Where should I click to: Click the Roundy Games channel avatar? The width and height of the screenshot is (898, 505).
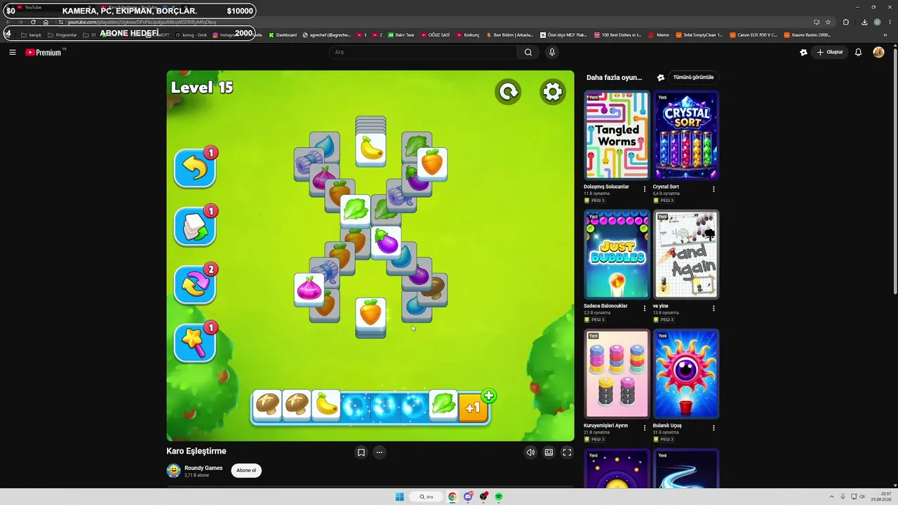click(x=173, y=471)
